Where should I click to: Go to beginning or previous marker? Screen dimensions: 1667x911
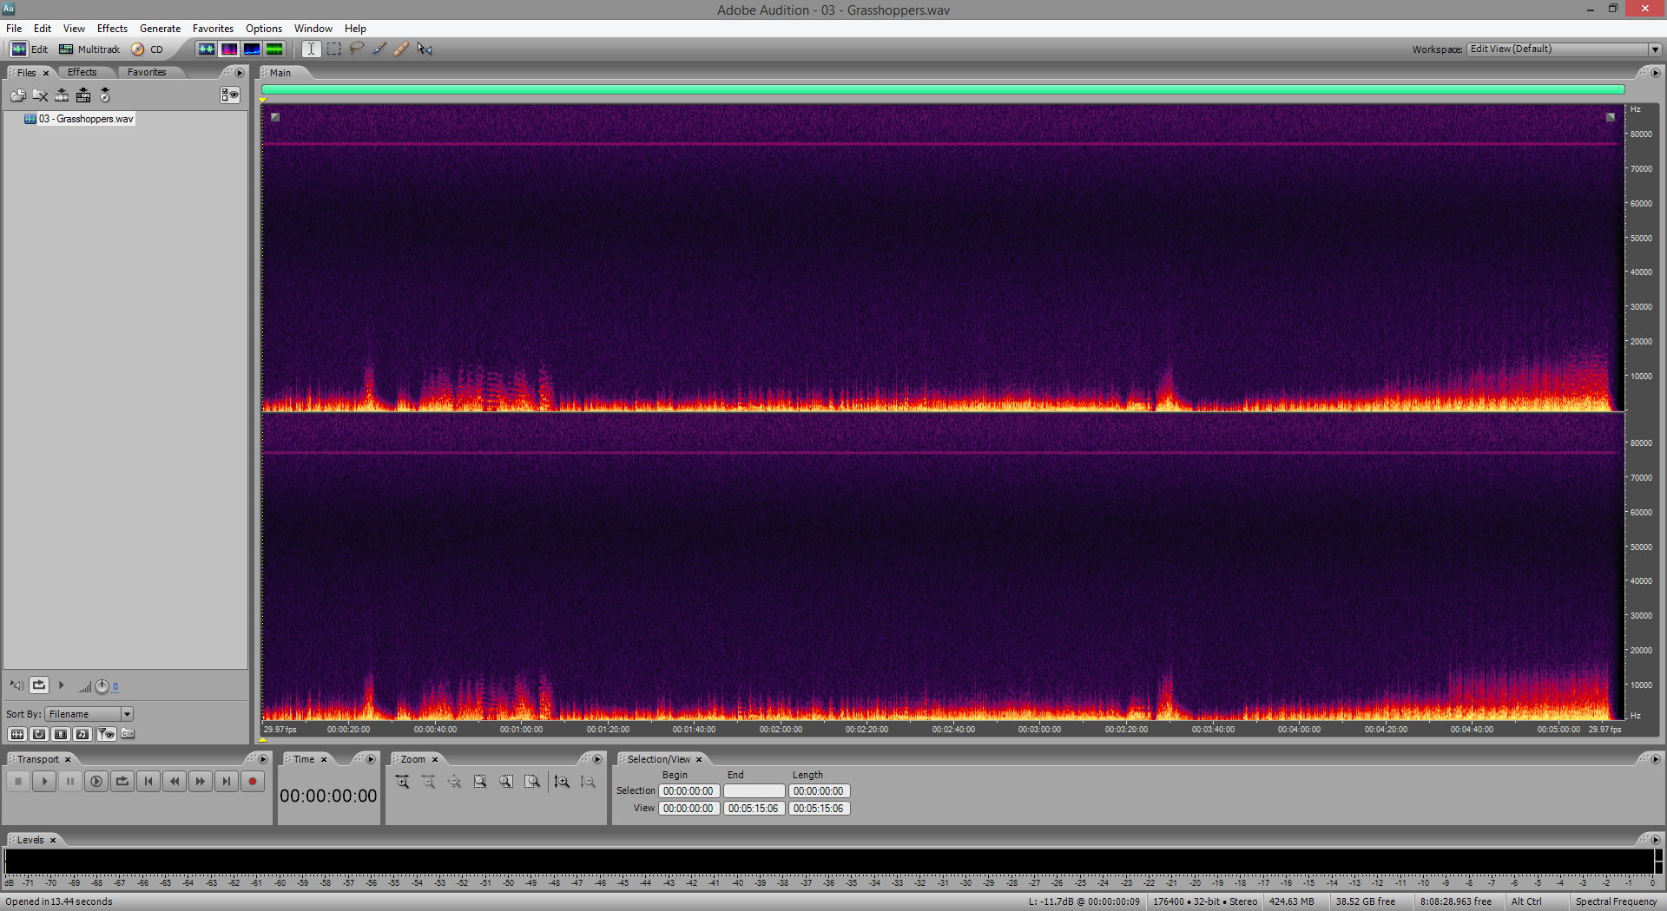tap(148, 782)
